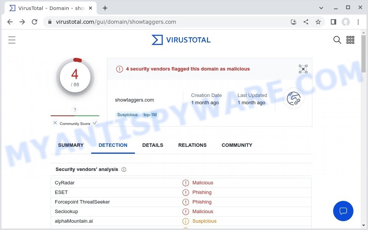Click the Last Updated label
The image size is (368, 230).
(252, 95)
